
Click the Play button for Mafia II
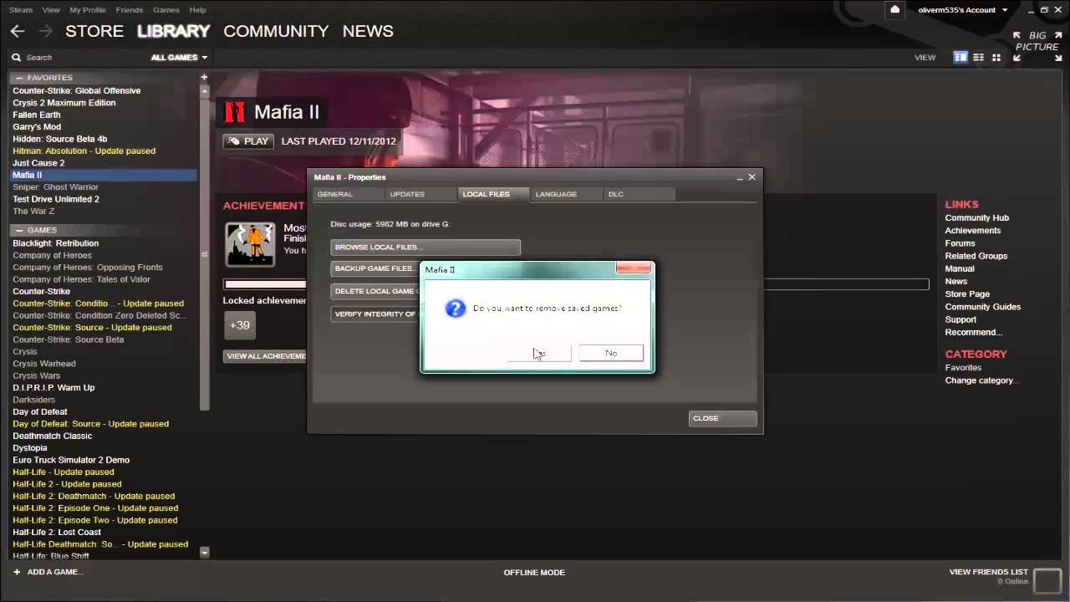pyautogui.click(x=248, y=141)
